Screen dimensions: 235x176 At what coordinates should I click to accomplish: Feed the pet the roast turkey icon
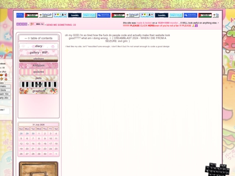point(1,75)
